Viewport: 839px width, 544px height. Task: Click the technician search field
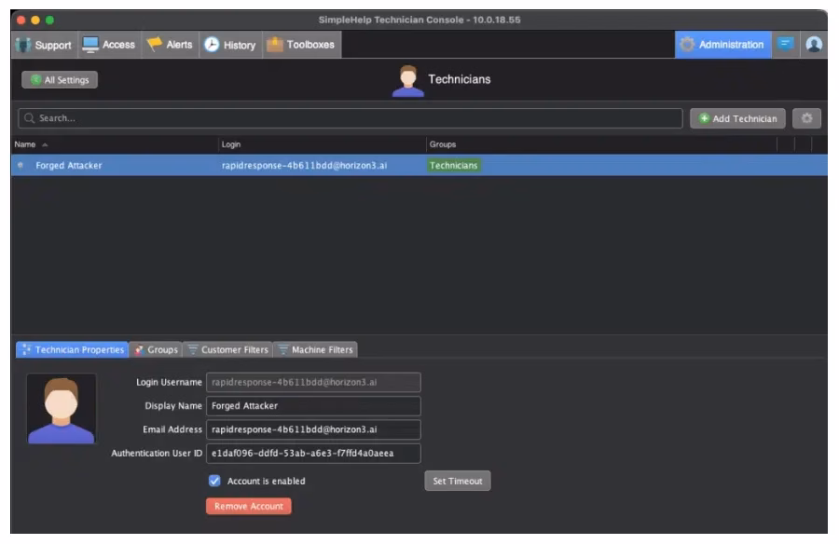click(x=351, y=118)
